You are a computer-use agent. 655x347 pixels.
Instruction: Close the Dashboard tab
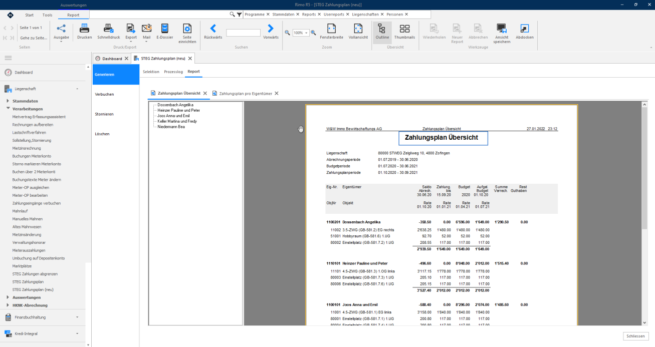click(x=127, y=59)
